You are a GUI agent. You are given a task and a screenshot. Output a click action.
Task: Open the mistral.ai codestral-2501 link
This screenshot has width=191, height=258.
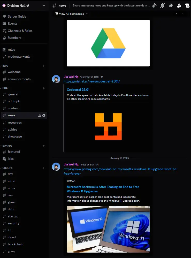[x=92, y=81]
